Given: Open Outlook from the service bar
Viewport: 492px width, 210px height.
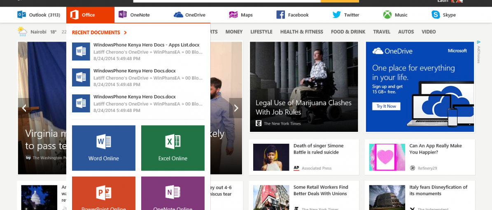Looking at the screenshot, I should coord(38,15).
